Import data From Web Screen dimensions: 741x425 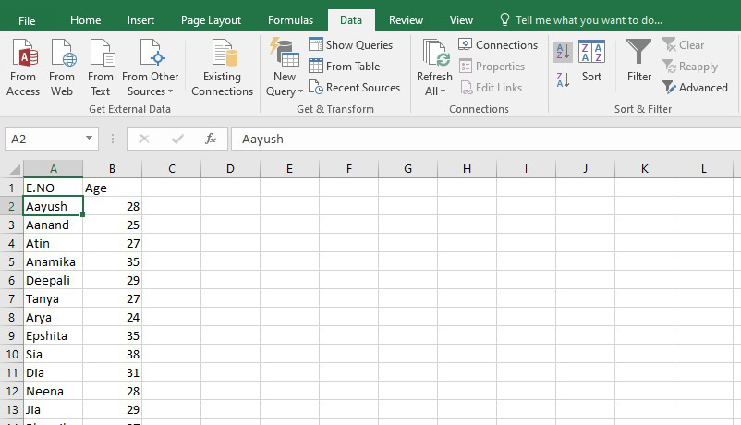pyautogui.click(x=62, y=68)
